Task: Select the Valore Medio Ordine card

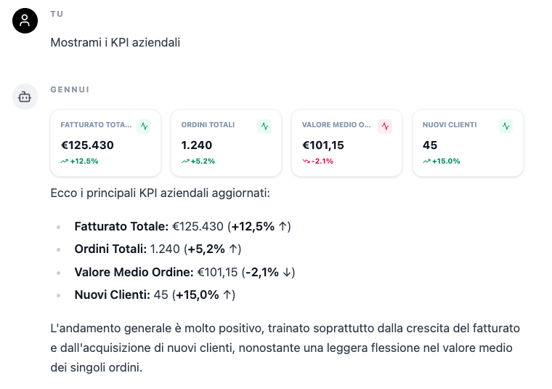Action: click(x=346, y=143)
